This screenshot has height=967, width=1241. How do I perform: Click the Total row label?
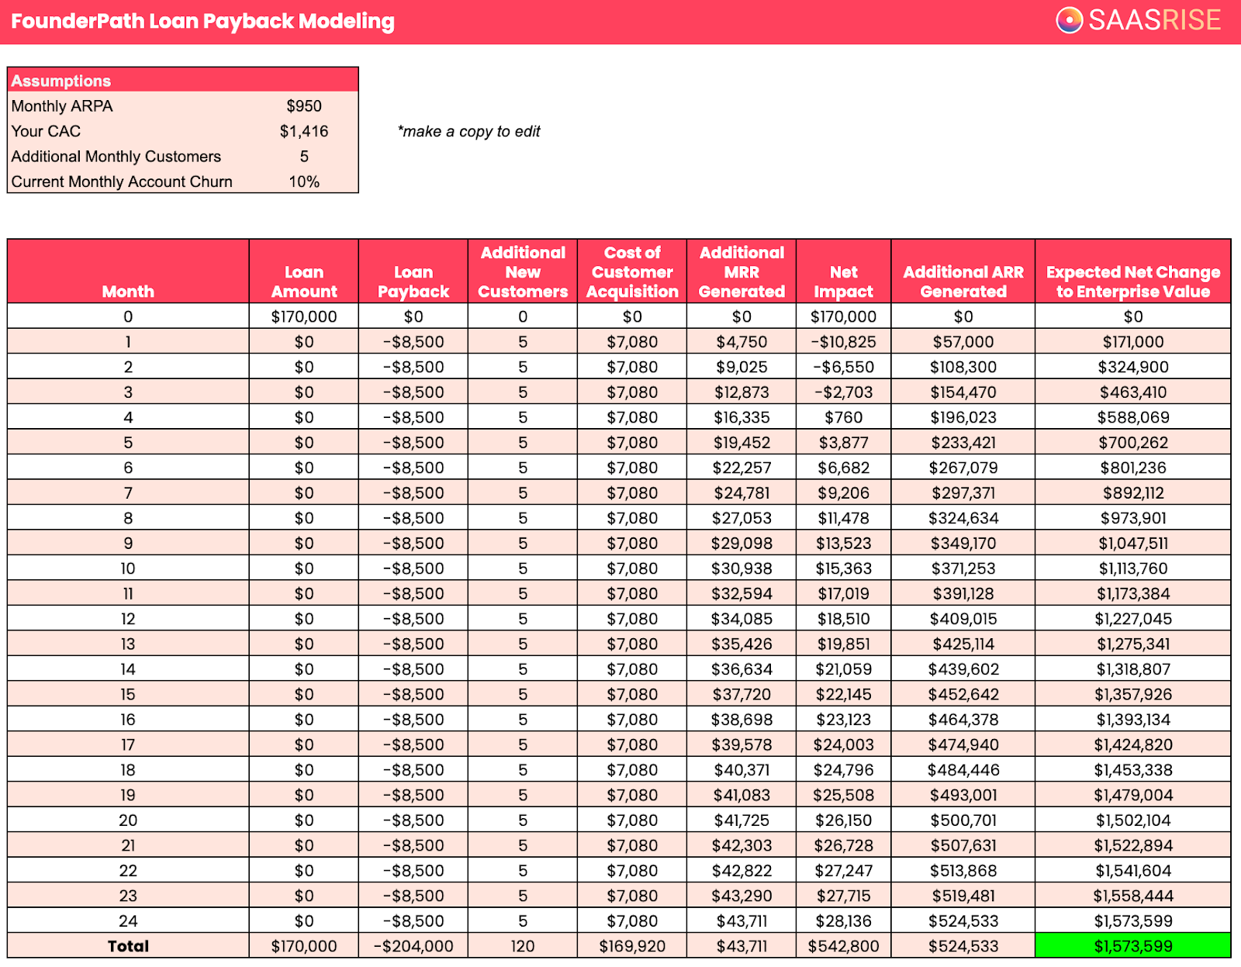point(128,946)
